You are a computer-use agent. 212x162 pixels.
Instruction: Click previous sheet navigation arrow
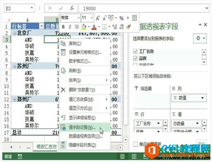pos(11,147)
